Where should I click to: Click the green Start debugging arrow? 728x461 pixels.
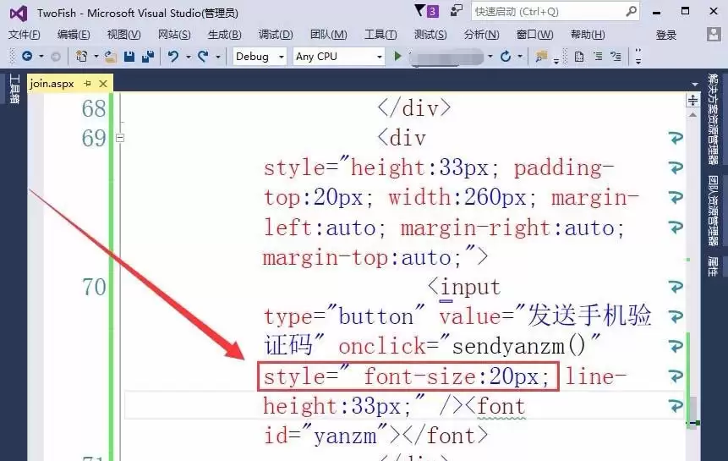(397, 56)
